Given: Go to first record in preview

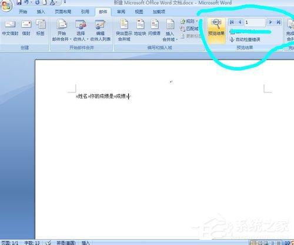Looking at the screenshot, I should [x=232, y=22].
